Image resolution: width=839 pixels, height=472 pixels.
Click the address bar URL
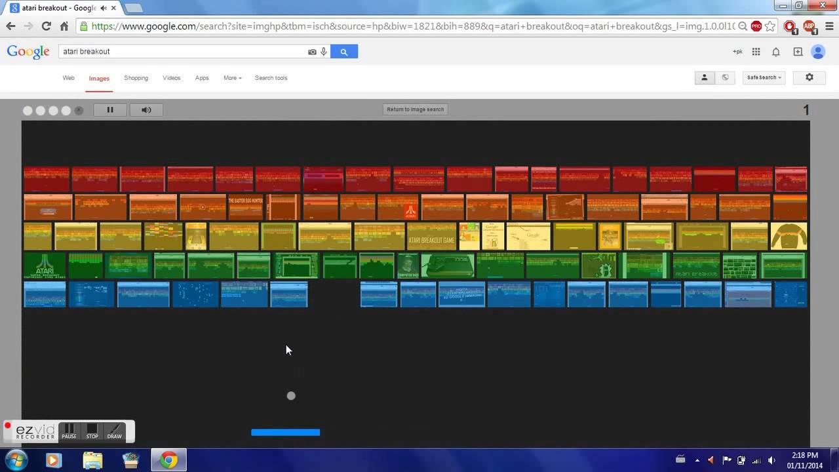tap(412, 26)
